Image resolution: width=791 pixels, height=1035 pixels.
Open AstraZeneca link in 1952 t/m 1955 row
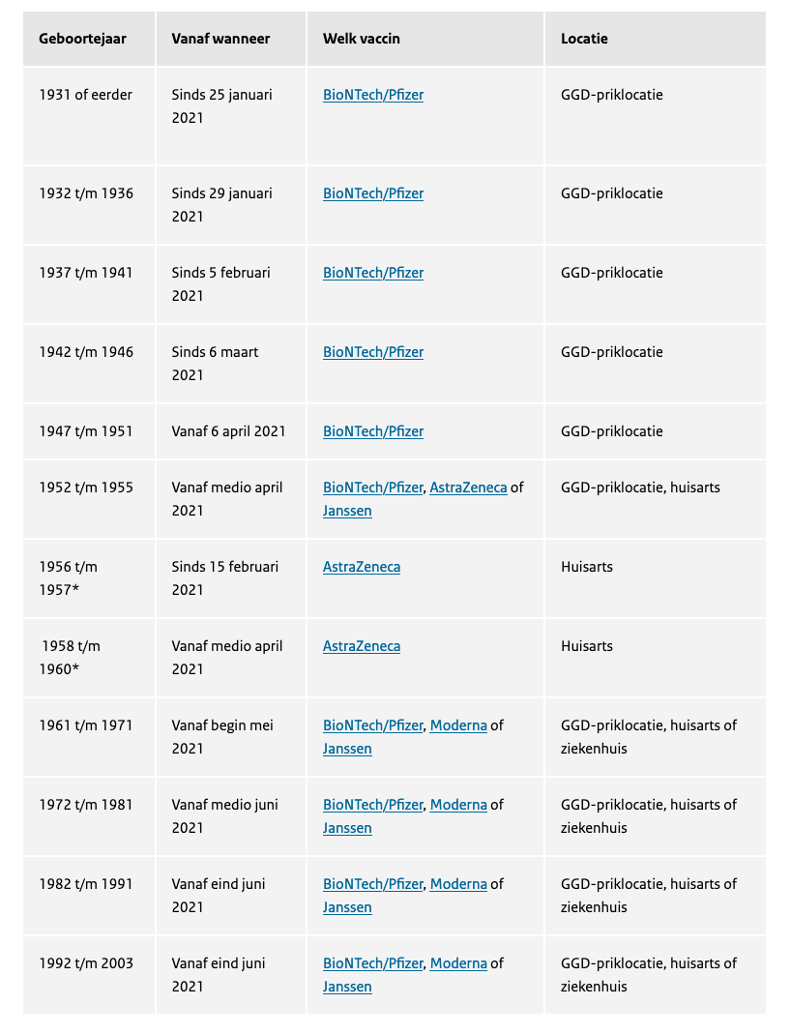pos(468,488)
